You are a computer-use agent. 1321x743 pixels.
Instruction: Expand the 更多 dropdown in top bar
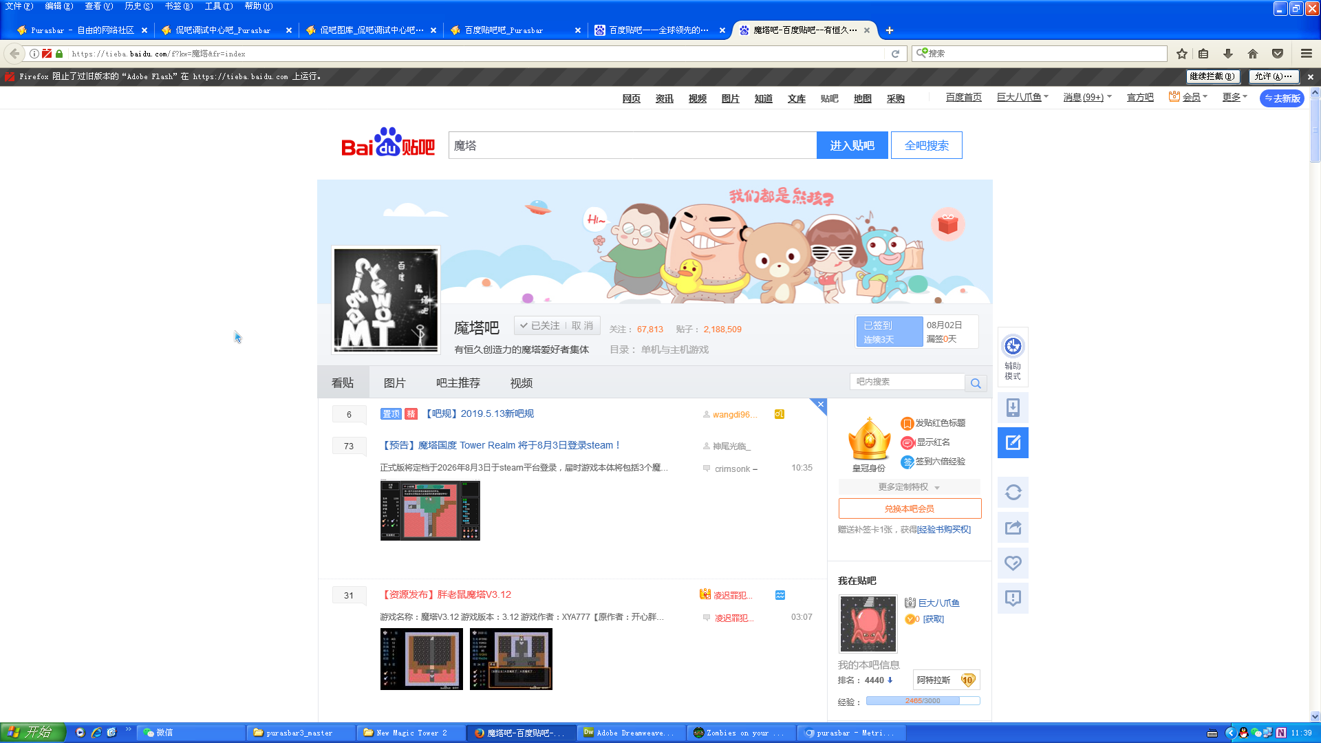(1234, 97)
